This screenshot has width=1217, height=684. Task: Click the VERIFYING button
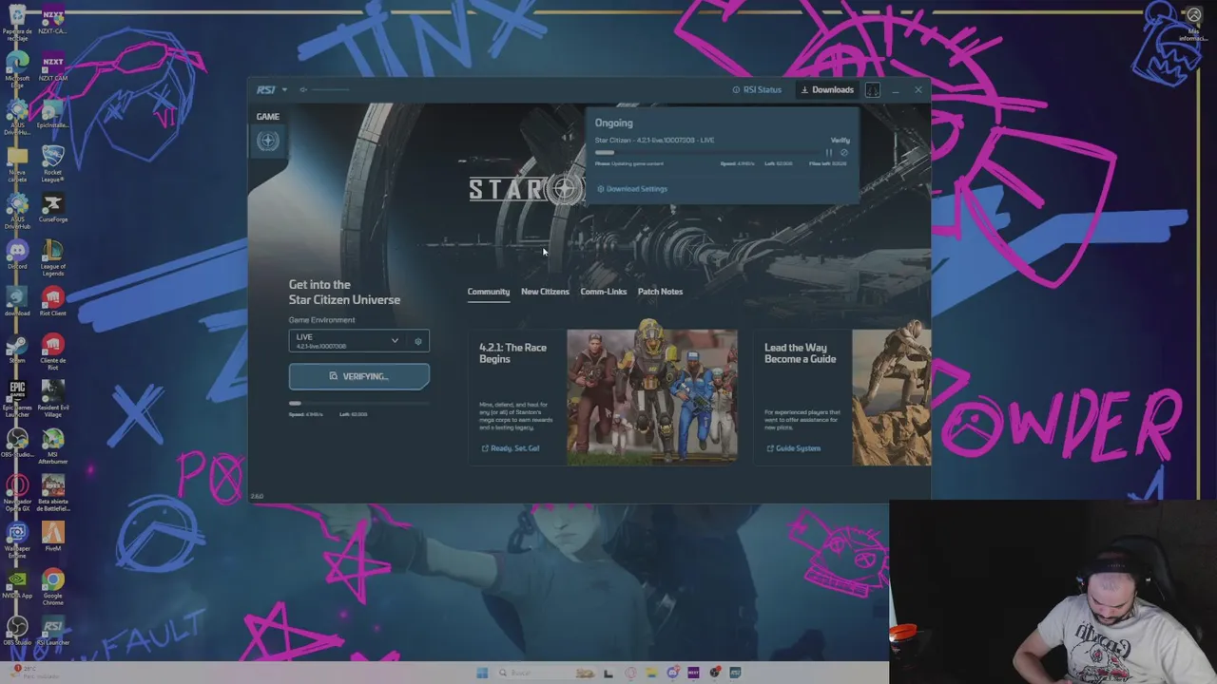pos(358,376)
